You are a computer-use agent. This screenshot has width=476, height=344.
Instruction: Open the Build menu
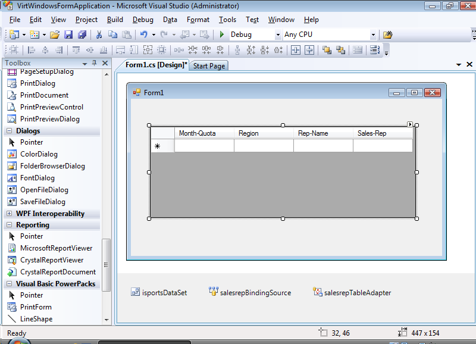pos(115,20)
